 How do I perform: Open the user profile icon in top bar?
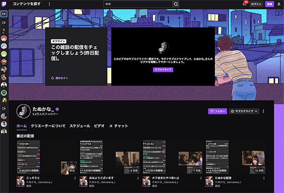coord(279,4)
